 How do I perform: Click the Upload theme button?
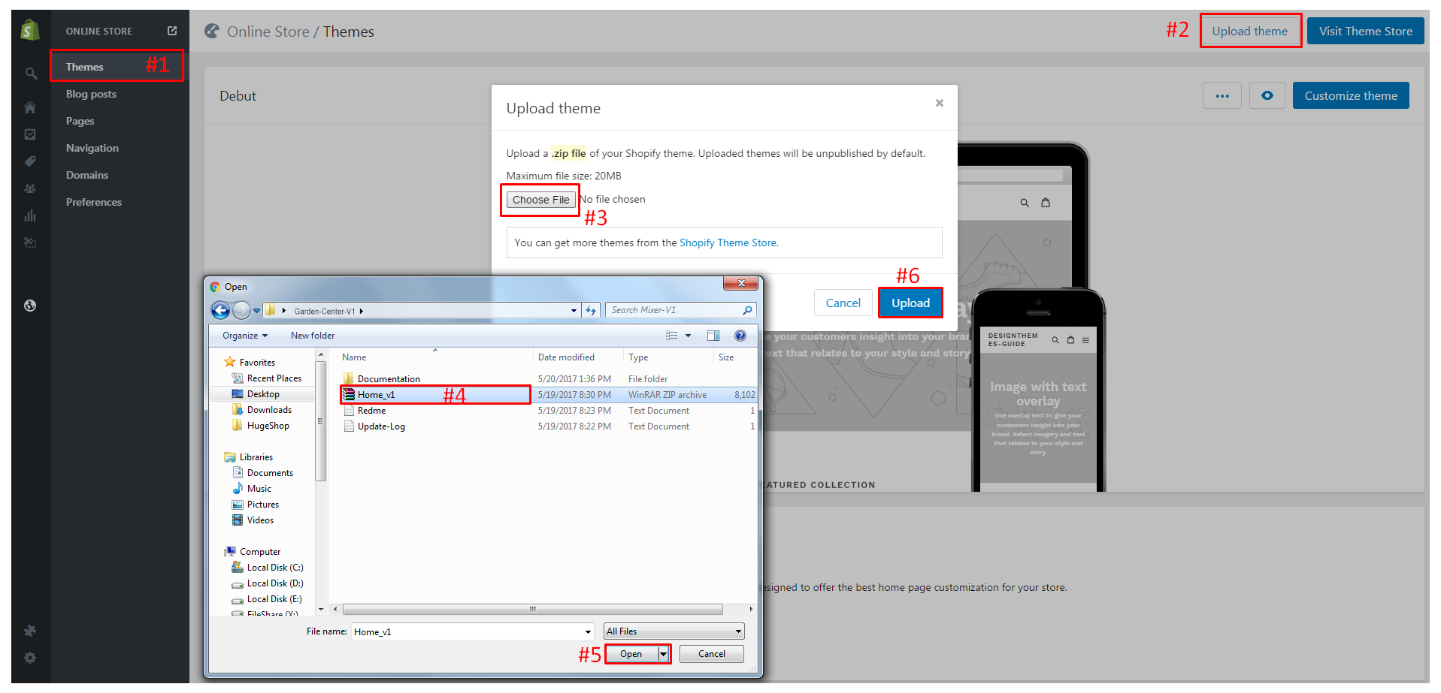coord(1250,31)
